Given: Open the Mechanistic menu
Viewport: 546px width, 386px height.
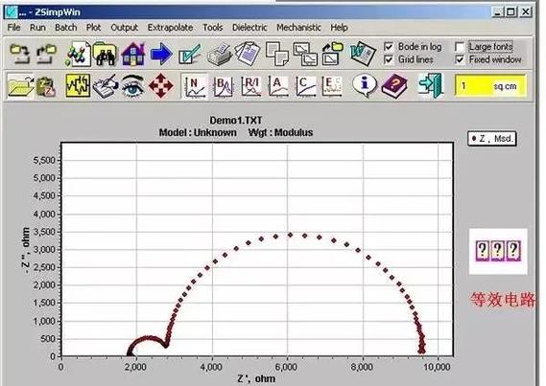Looking at the screenshot, I should click(298, 28).
